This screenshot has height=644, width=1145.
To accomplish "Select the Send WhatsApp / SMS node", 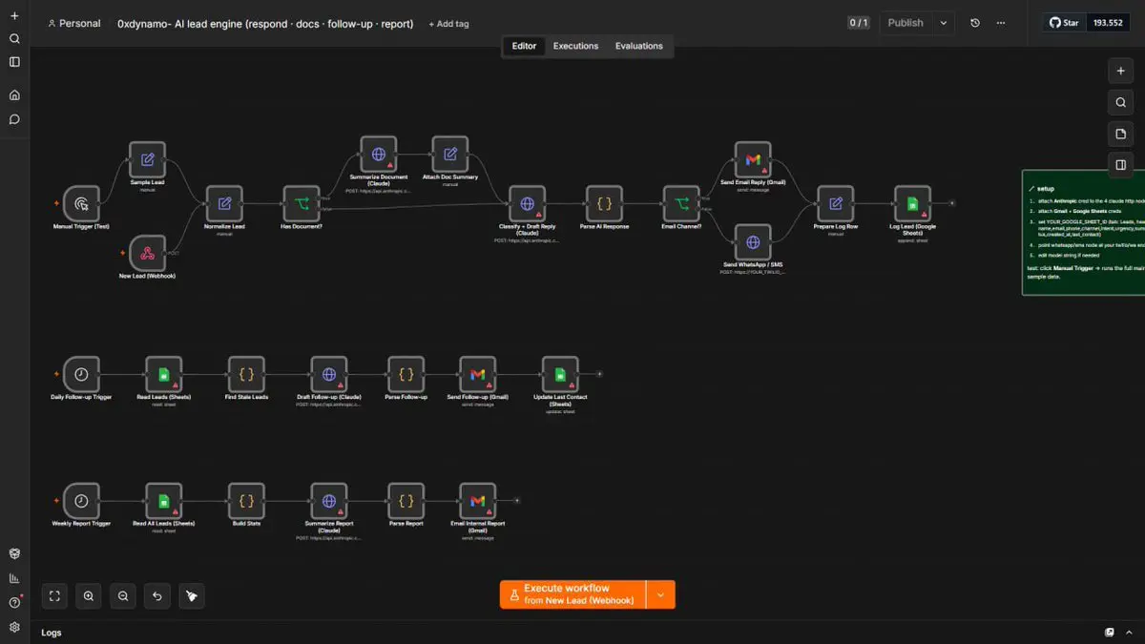I will click(753, 241).
